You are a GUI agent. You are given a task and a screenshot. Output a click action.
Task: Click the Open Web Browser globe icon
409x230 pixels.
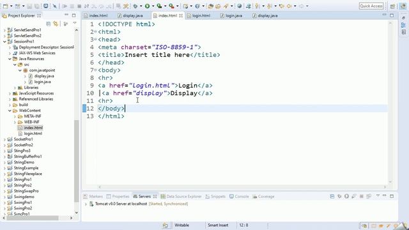coord(239,6)
